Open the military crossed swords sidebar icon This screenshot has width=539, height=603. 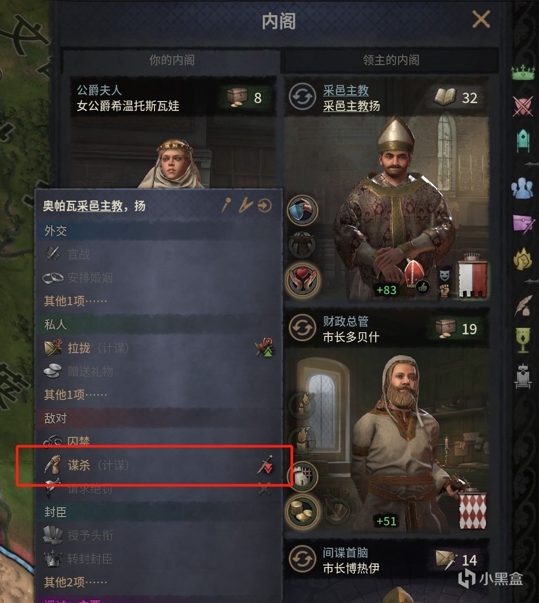click(523, 106)
